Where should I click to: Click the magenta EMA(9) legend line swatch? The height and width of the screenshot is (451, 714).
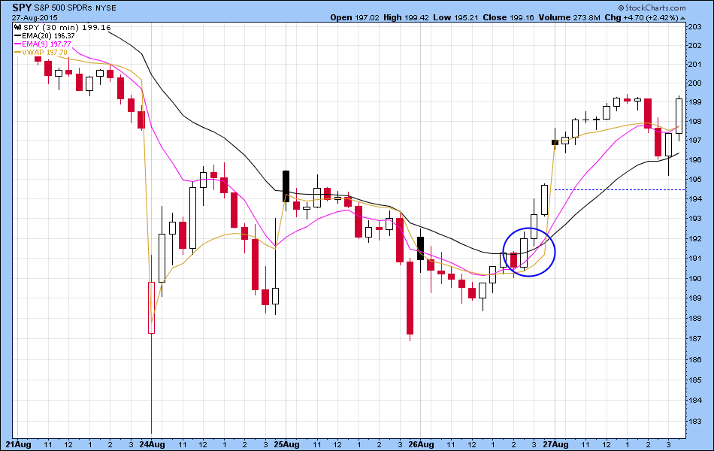(18, 44)
